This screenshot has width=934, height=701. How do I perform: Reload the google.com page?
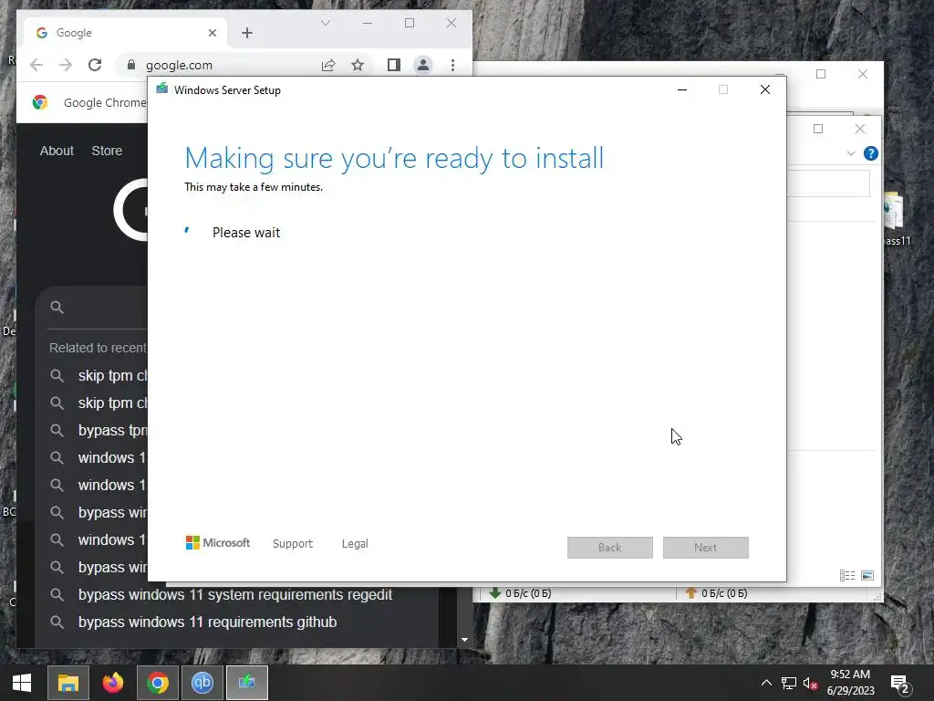click(95, 65)
